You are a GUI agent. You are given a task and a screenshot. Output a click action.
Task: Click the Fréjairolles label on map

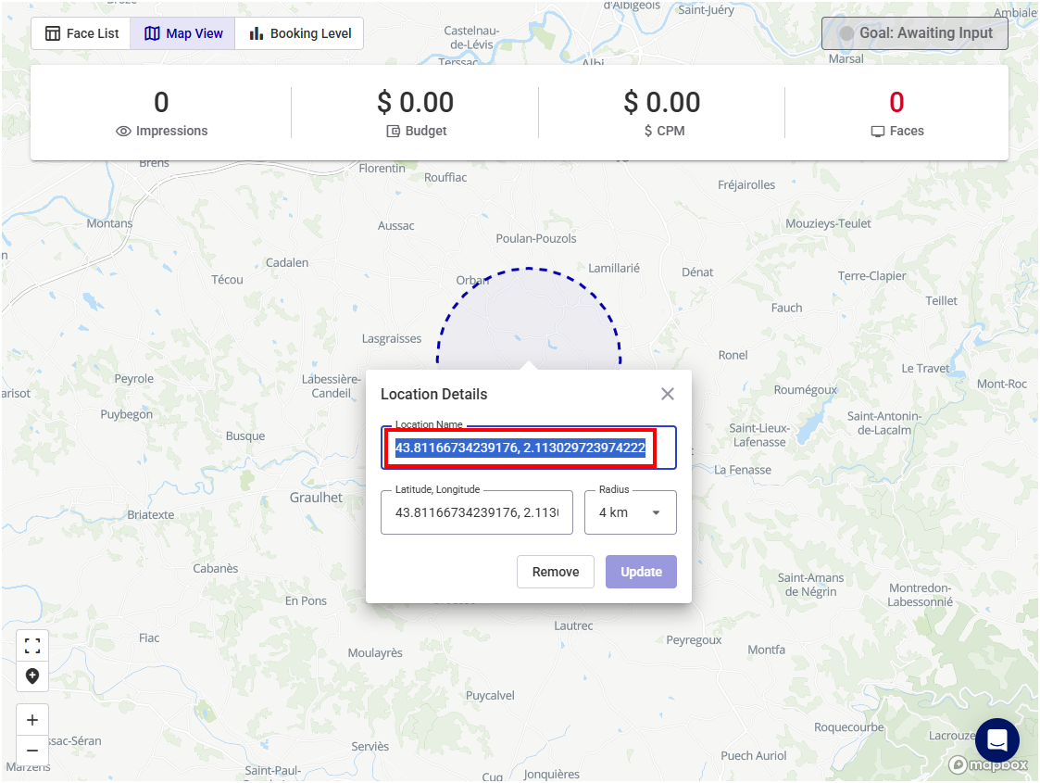tap(746, 185)
